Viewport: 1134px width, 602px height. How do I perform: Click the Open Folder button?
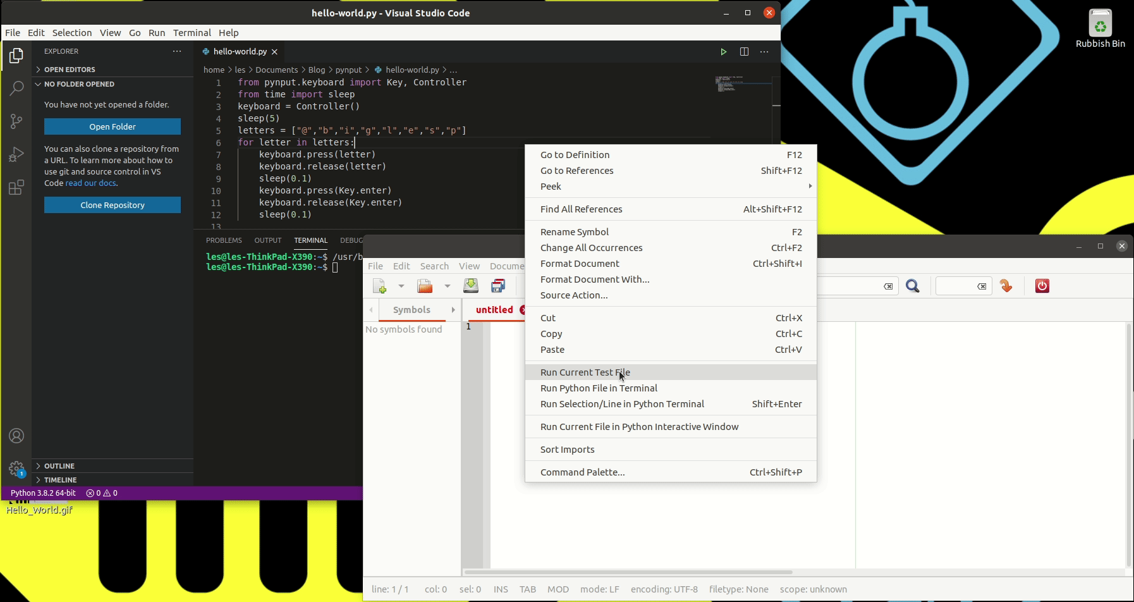(x=113, y=126)
